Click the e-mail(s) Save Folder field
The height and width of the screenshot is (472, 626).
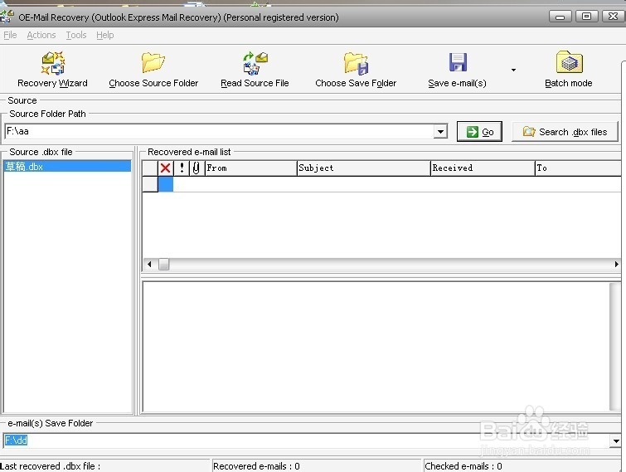(x=306, y=440)
